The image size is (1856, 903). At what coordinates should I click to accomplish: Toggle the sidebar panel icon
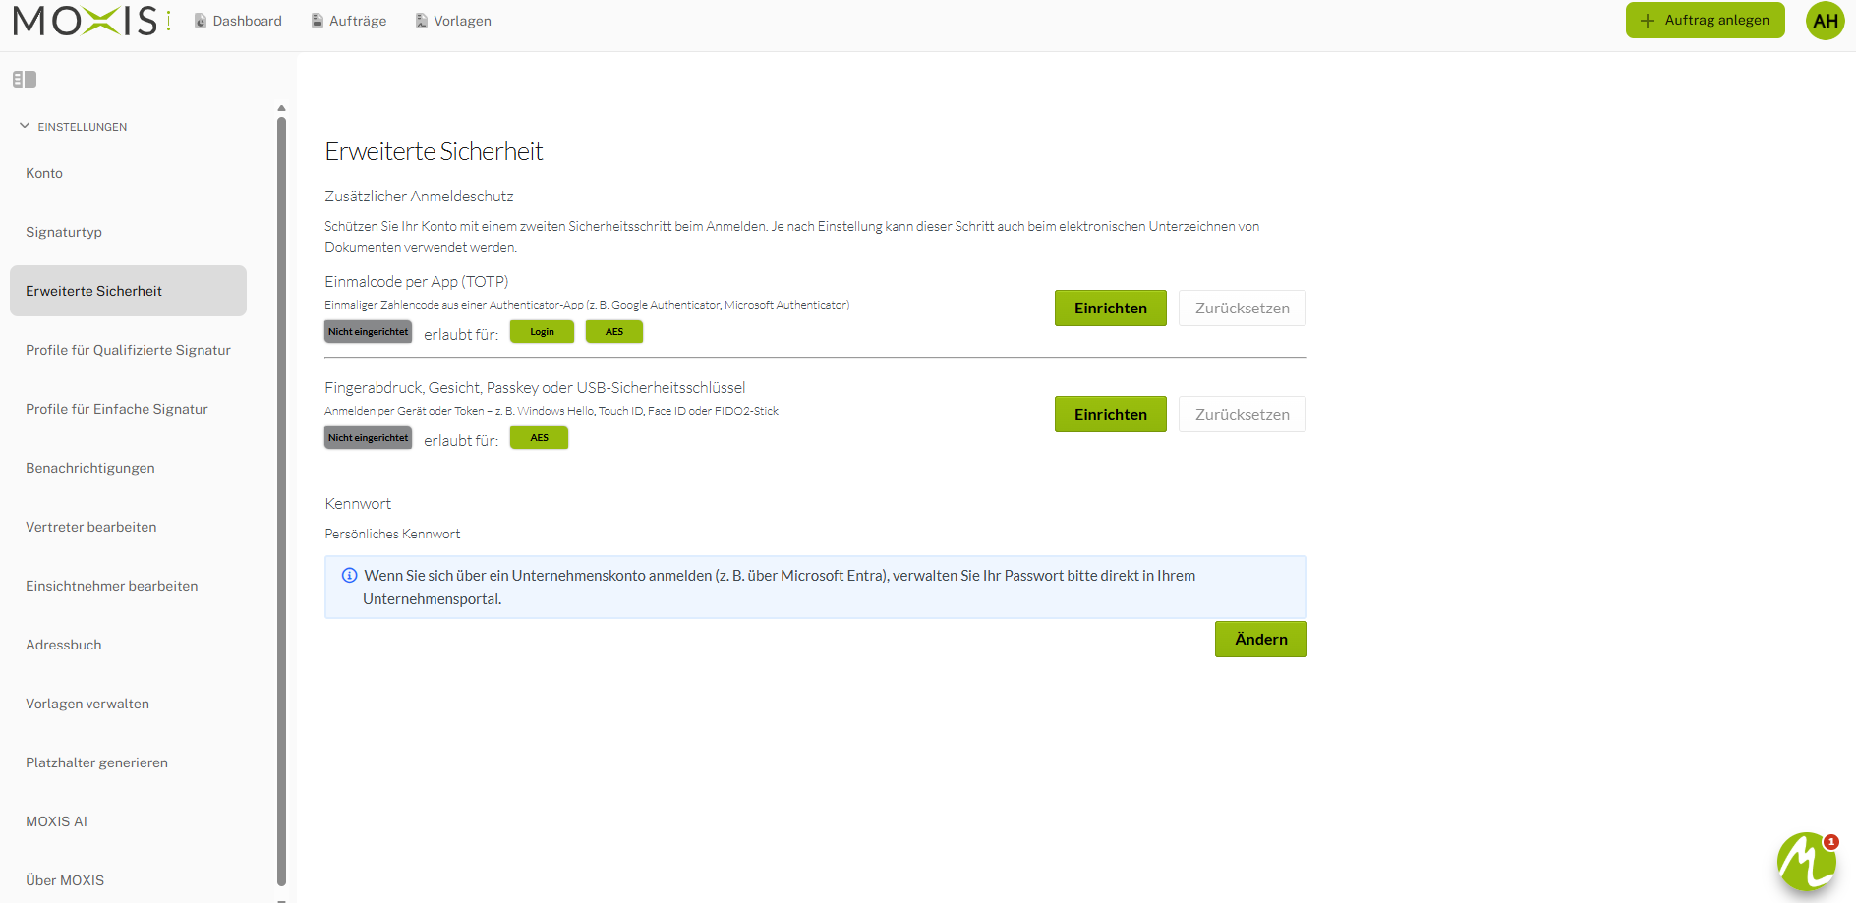25,80
